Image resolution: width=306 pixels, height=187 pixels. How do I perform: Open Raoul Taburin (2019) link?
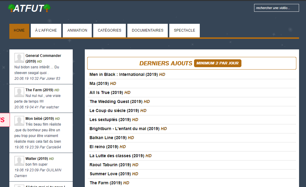pos(114,165)
